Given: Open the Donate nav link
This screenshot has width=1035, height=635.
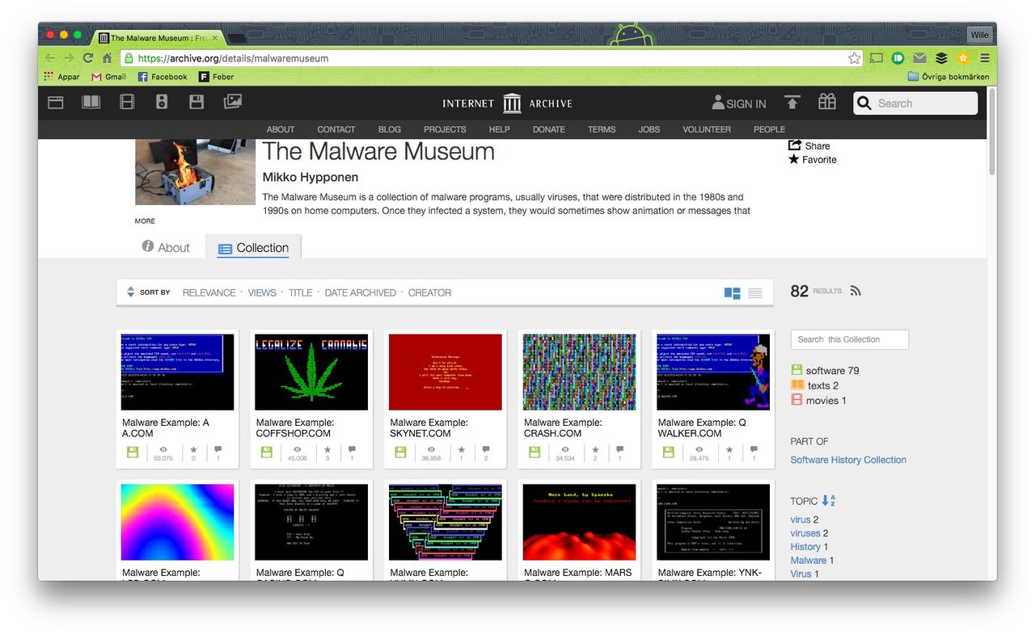Looking at the screenshot, I should pyautogui.click(x=549, y=129).
